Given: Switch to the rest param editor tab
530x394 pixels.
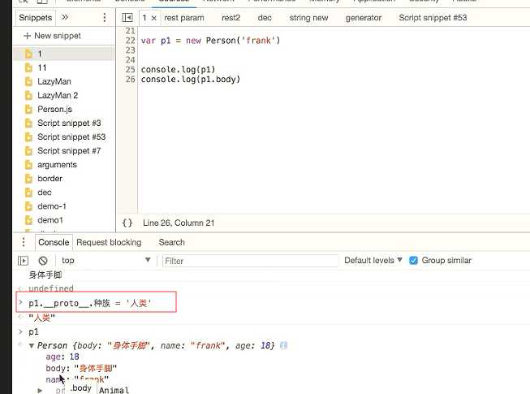Looking at the screenshot, I should (x=184, y=18).
